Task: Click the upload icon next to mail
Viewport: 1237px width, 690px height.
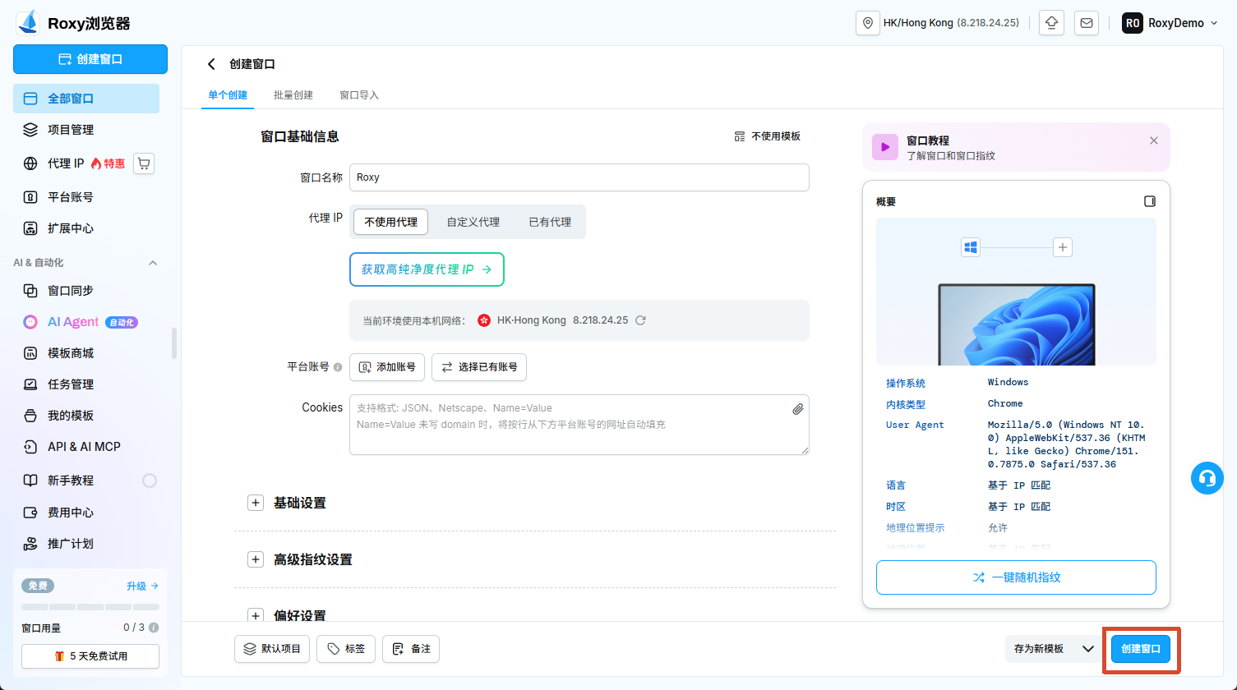Action: [1052, 23]
